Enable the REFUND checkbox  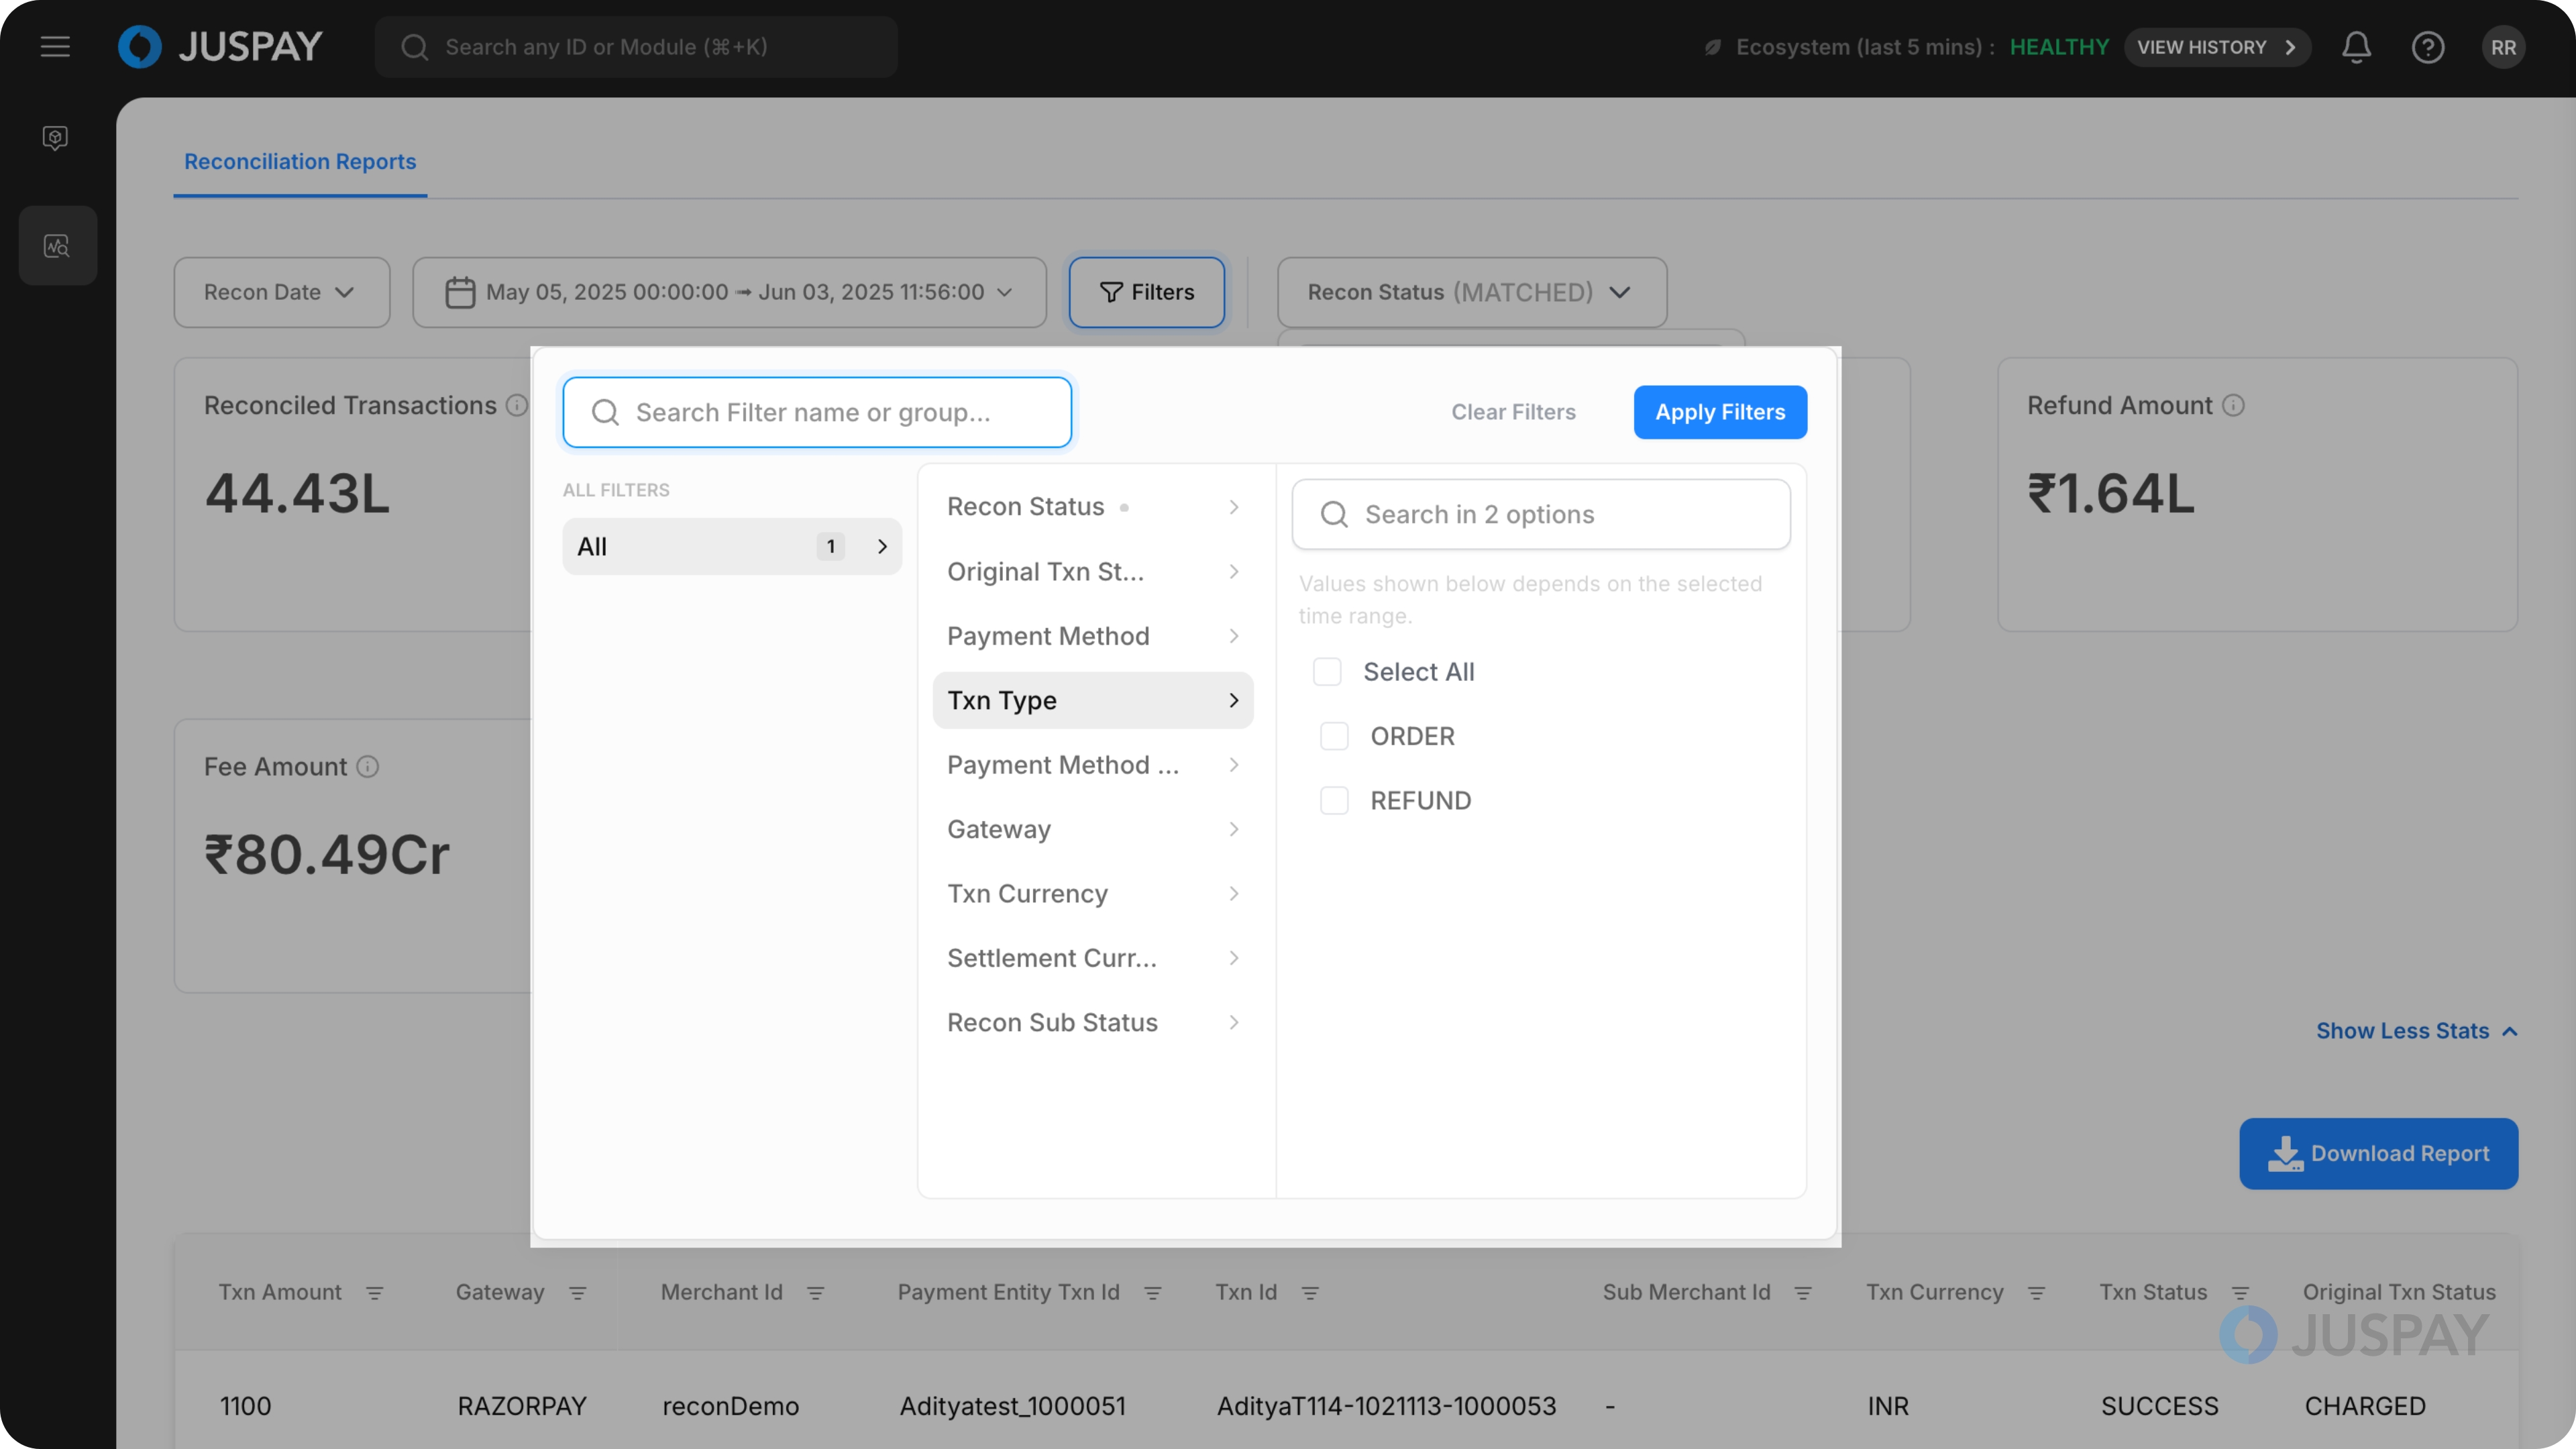(x=1334, y=801)
